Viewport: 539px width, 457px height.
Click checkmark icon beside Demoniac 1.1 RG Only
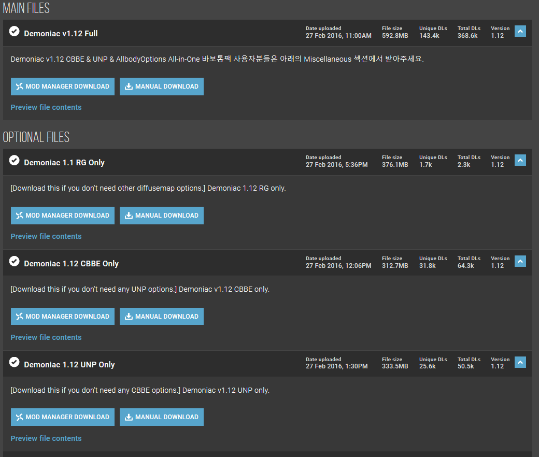click(15, 160)
